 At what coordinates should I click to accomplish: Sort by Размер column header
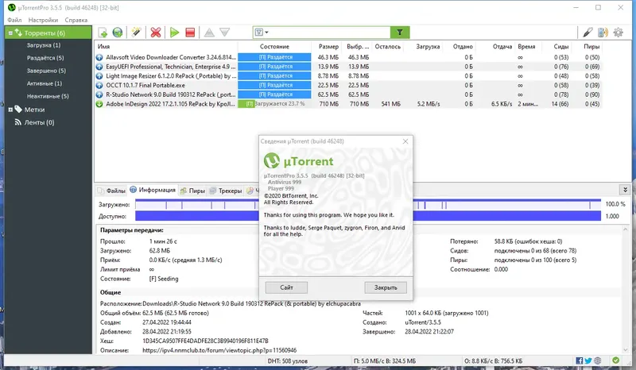click(328, 47)
